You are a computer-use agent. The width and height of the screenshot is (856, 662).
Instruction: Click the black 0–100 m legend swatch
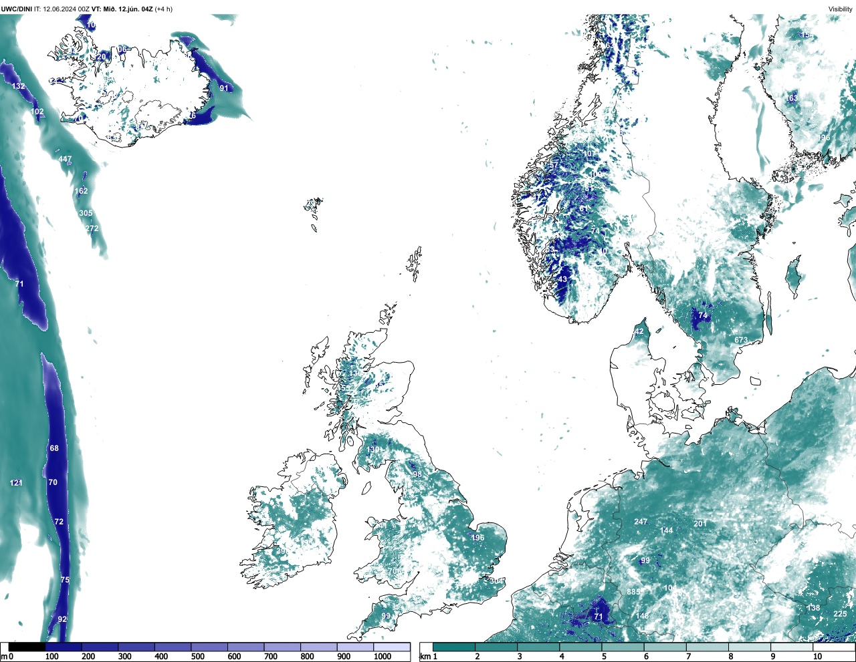coord(27,647)
